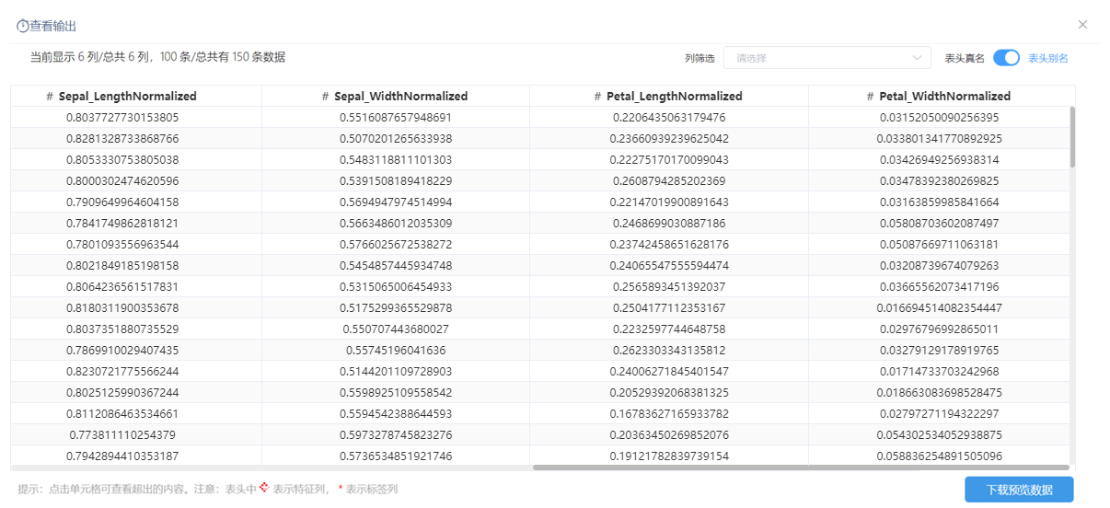Select cell 0.5694947974514994
Viewport: 1110px width, 508px height.
point(396,202)
